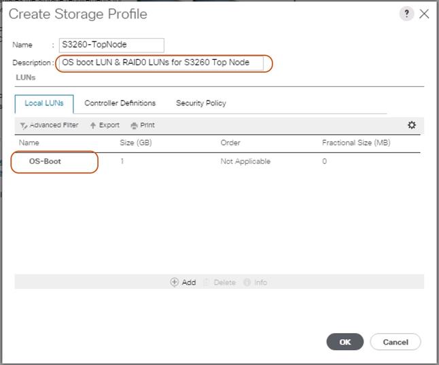Open the help question mark icon
Image resolution: width=439 pixels, height=365 pixels.
(x=406, y=14)
